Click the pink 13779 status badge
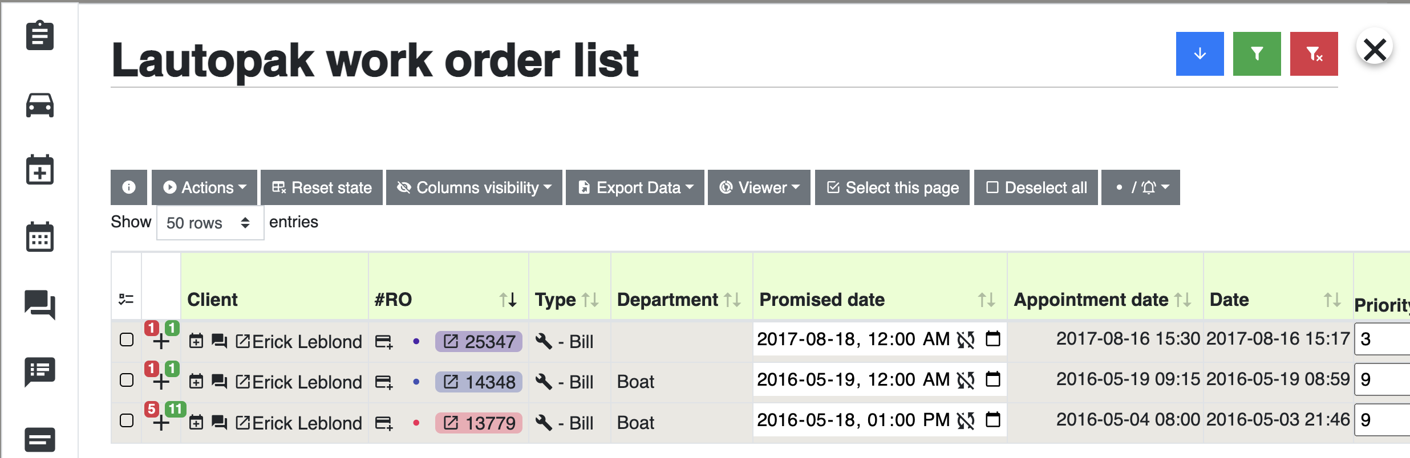Screen dimensions: 1410x458 point(479,423)
